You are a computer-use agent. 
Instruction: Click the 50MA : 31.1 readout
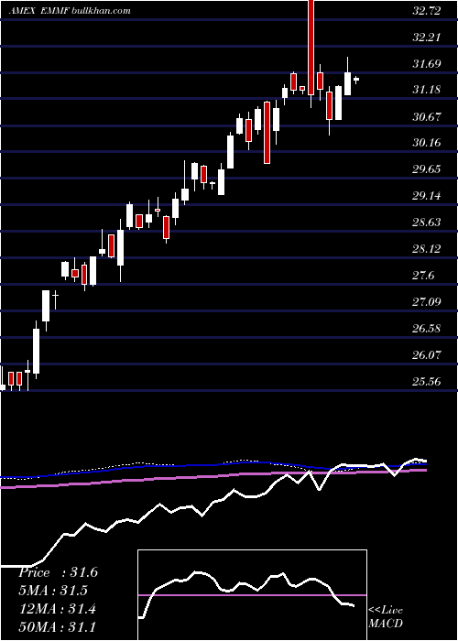57,626
